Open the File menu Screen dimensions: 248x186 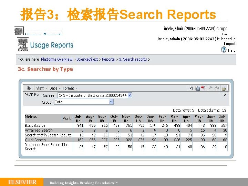[29, 88]
